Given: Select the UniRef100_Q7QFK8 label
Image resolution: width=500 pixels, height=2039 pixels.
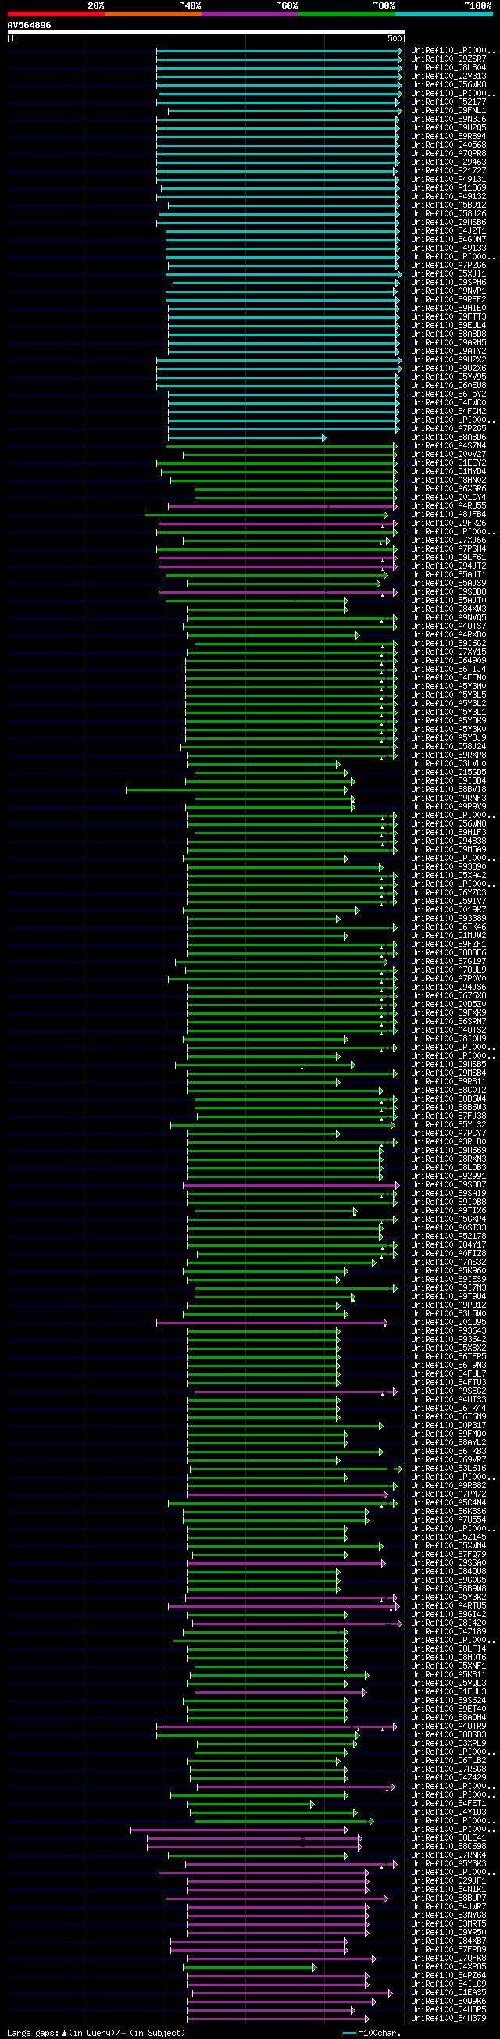Looking at the screenshot, I should coord(448,1959).
